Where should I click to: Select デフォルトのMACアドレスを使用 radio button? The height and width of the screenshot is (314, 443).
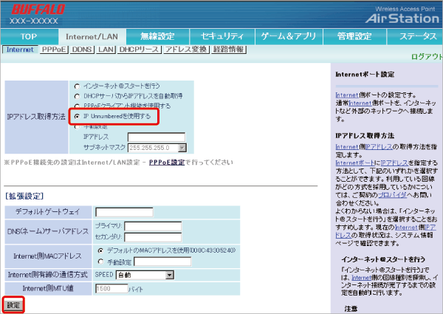(x=100, y=250)
